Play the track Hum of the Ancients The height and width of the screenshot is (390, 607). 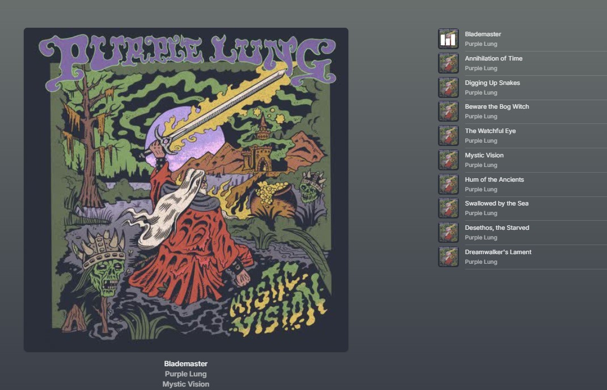(494, 179)
